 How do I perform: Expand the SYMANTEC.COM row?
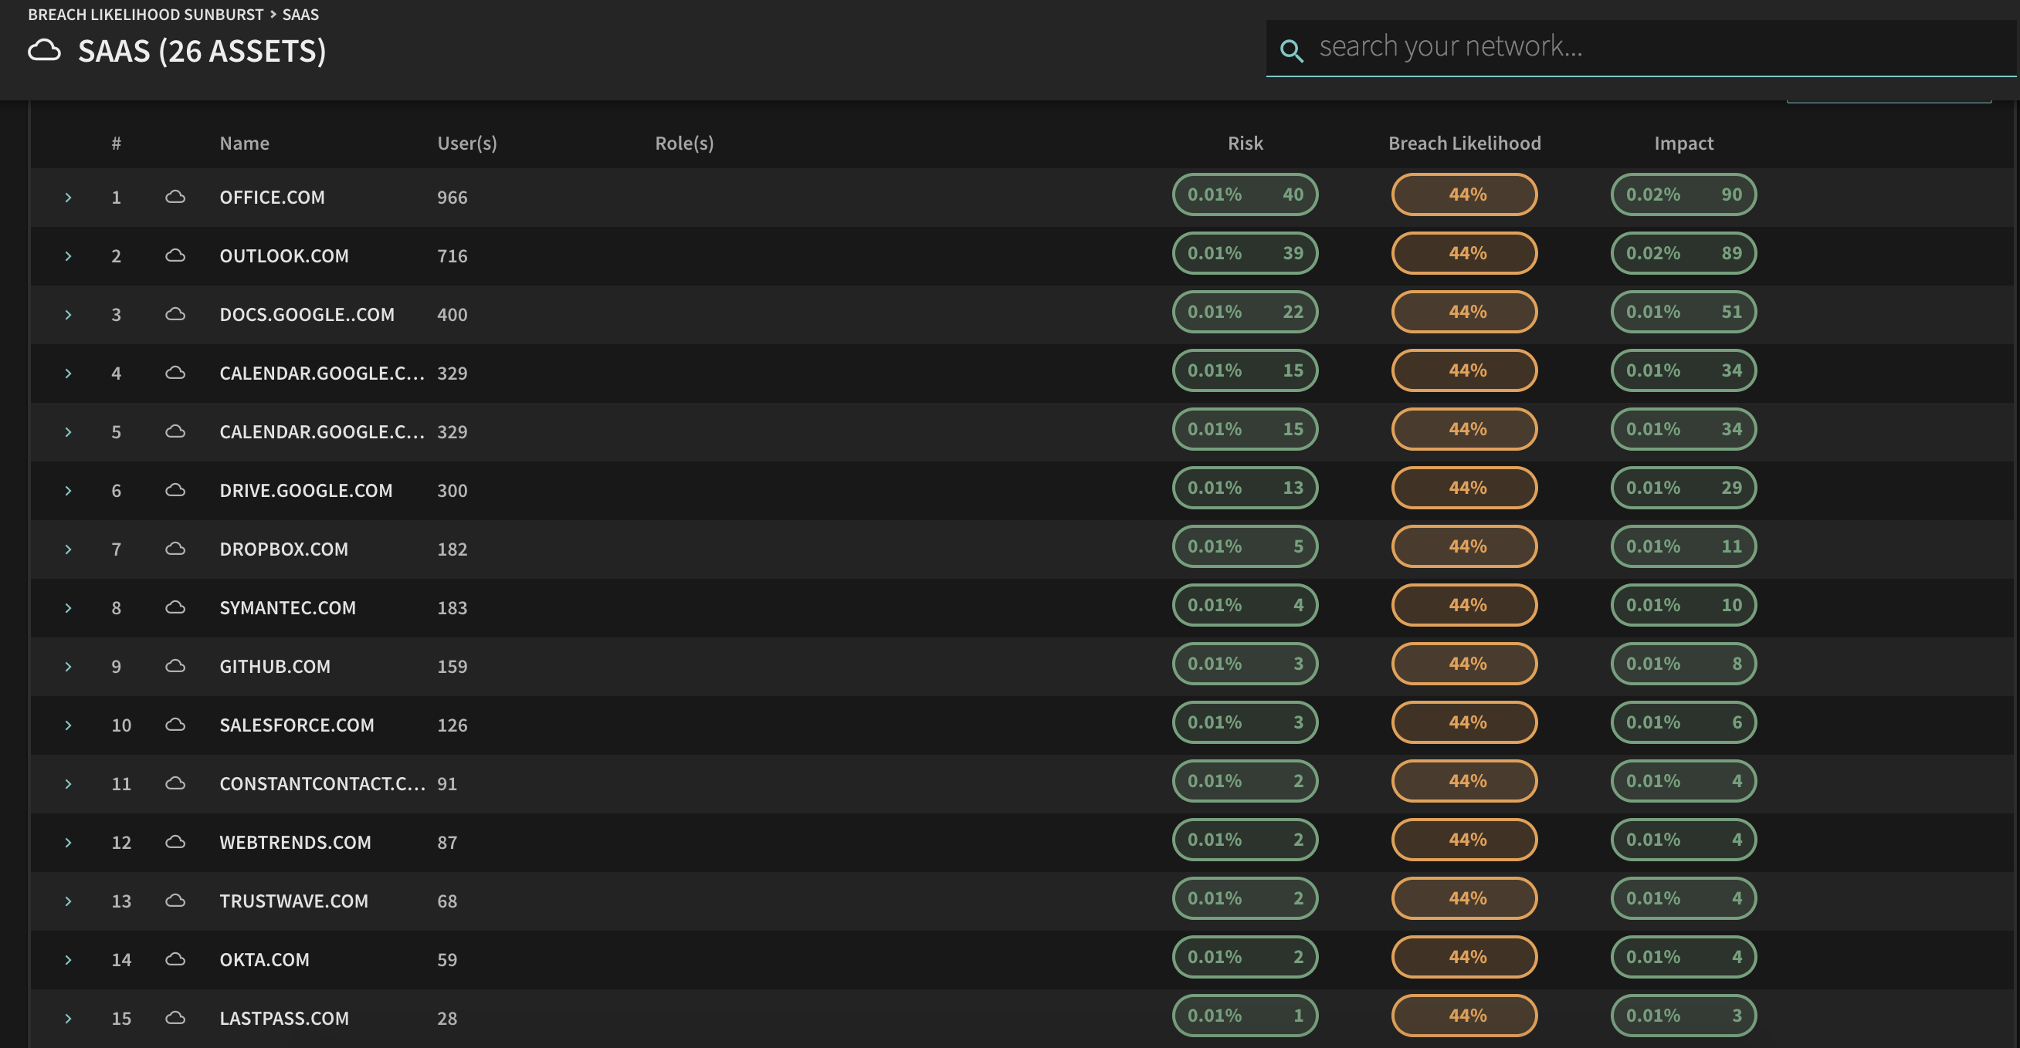point(68,608)
